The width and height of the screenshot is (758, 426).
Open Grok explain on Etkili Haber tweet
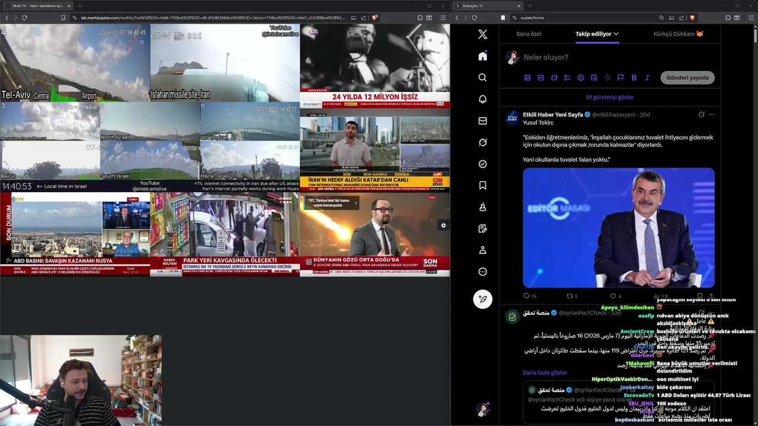701,114
